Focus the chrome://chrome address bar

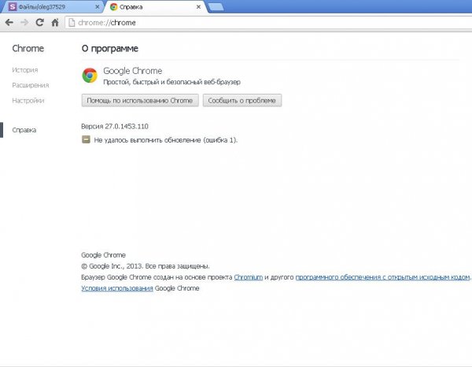[x=268, y=23]
